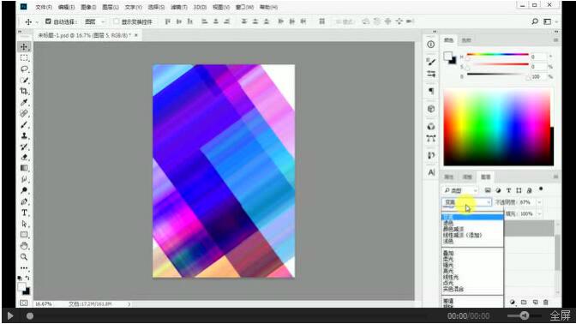This screenshot has width=576, height=324.
Task: Close the 未标题-1.psd document tab
Action: click(136, 35)
